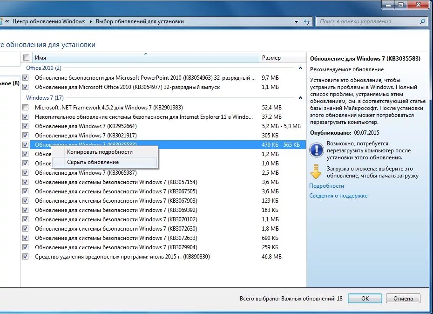Select the KB3079904 security update row

168,247
